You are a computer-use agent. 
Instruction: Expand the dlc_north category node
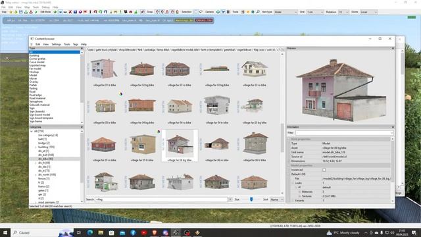click(x=36, y=174)
